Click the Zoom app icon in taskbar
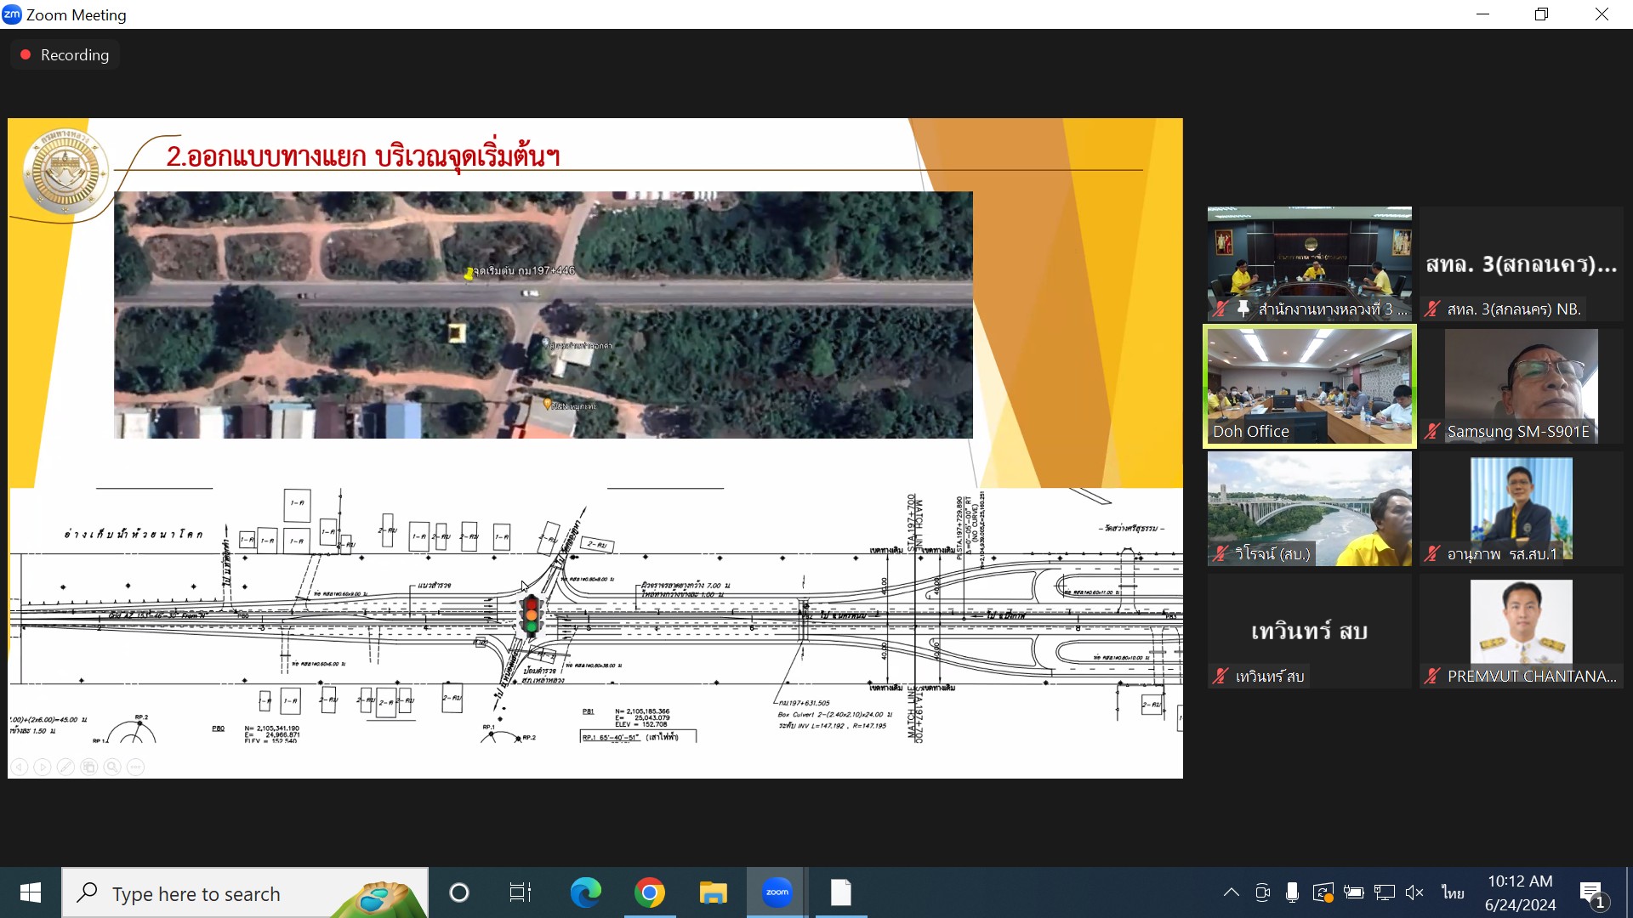 coord(777,892)
